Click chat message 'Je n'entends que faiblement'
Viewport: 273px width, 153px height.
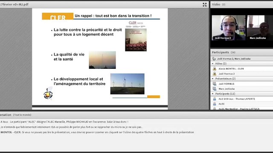[x=72, y=127]
